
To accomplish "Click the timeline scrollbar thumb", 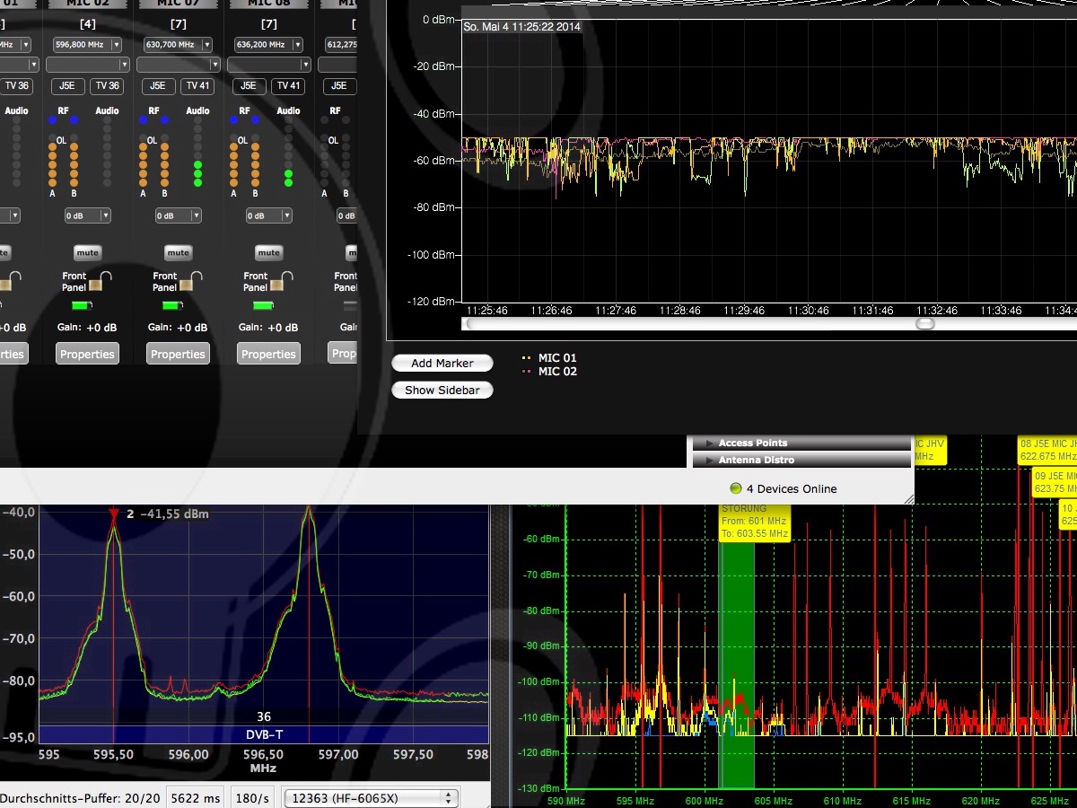I will tap(924, 323).
